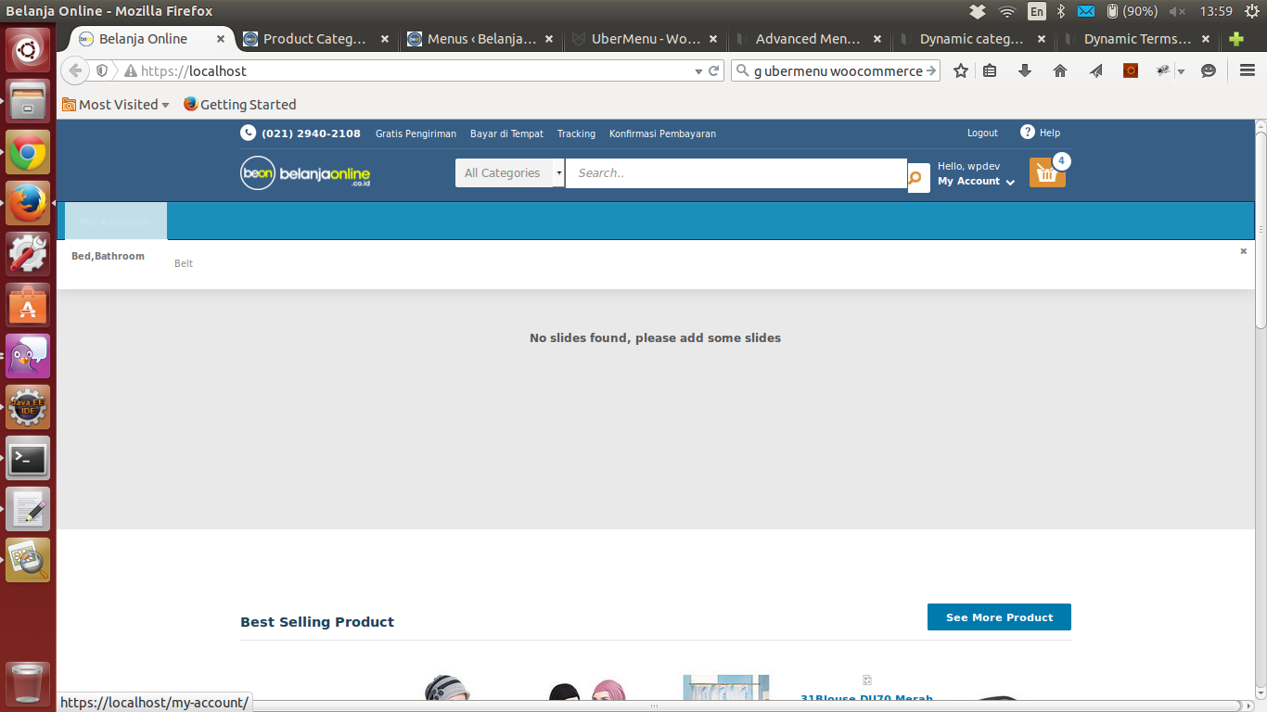Click the site identity warning icon in URL bar
1267x712 pixels.
coord(131,70)
